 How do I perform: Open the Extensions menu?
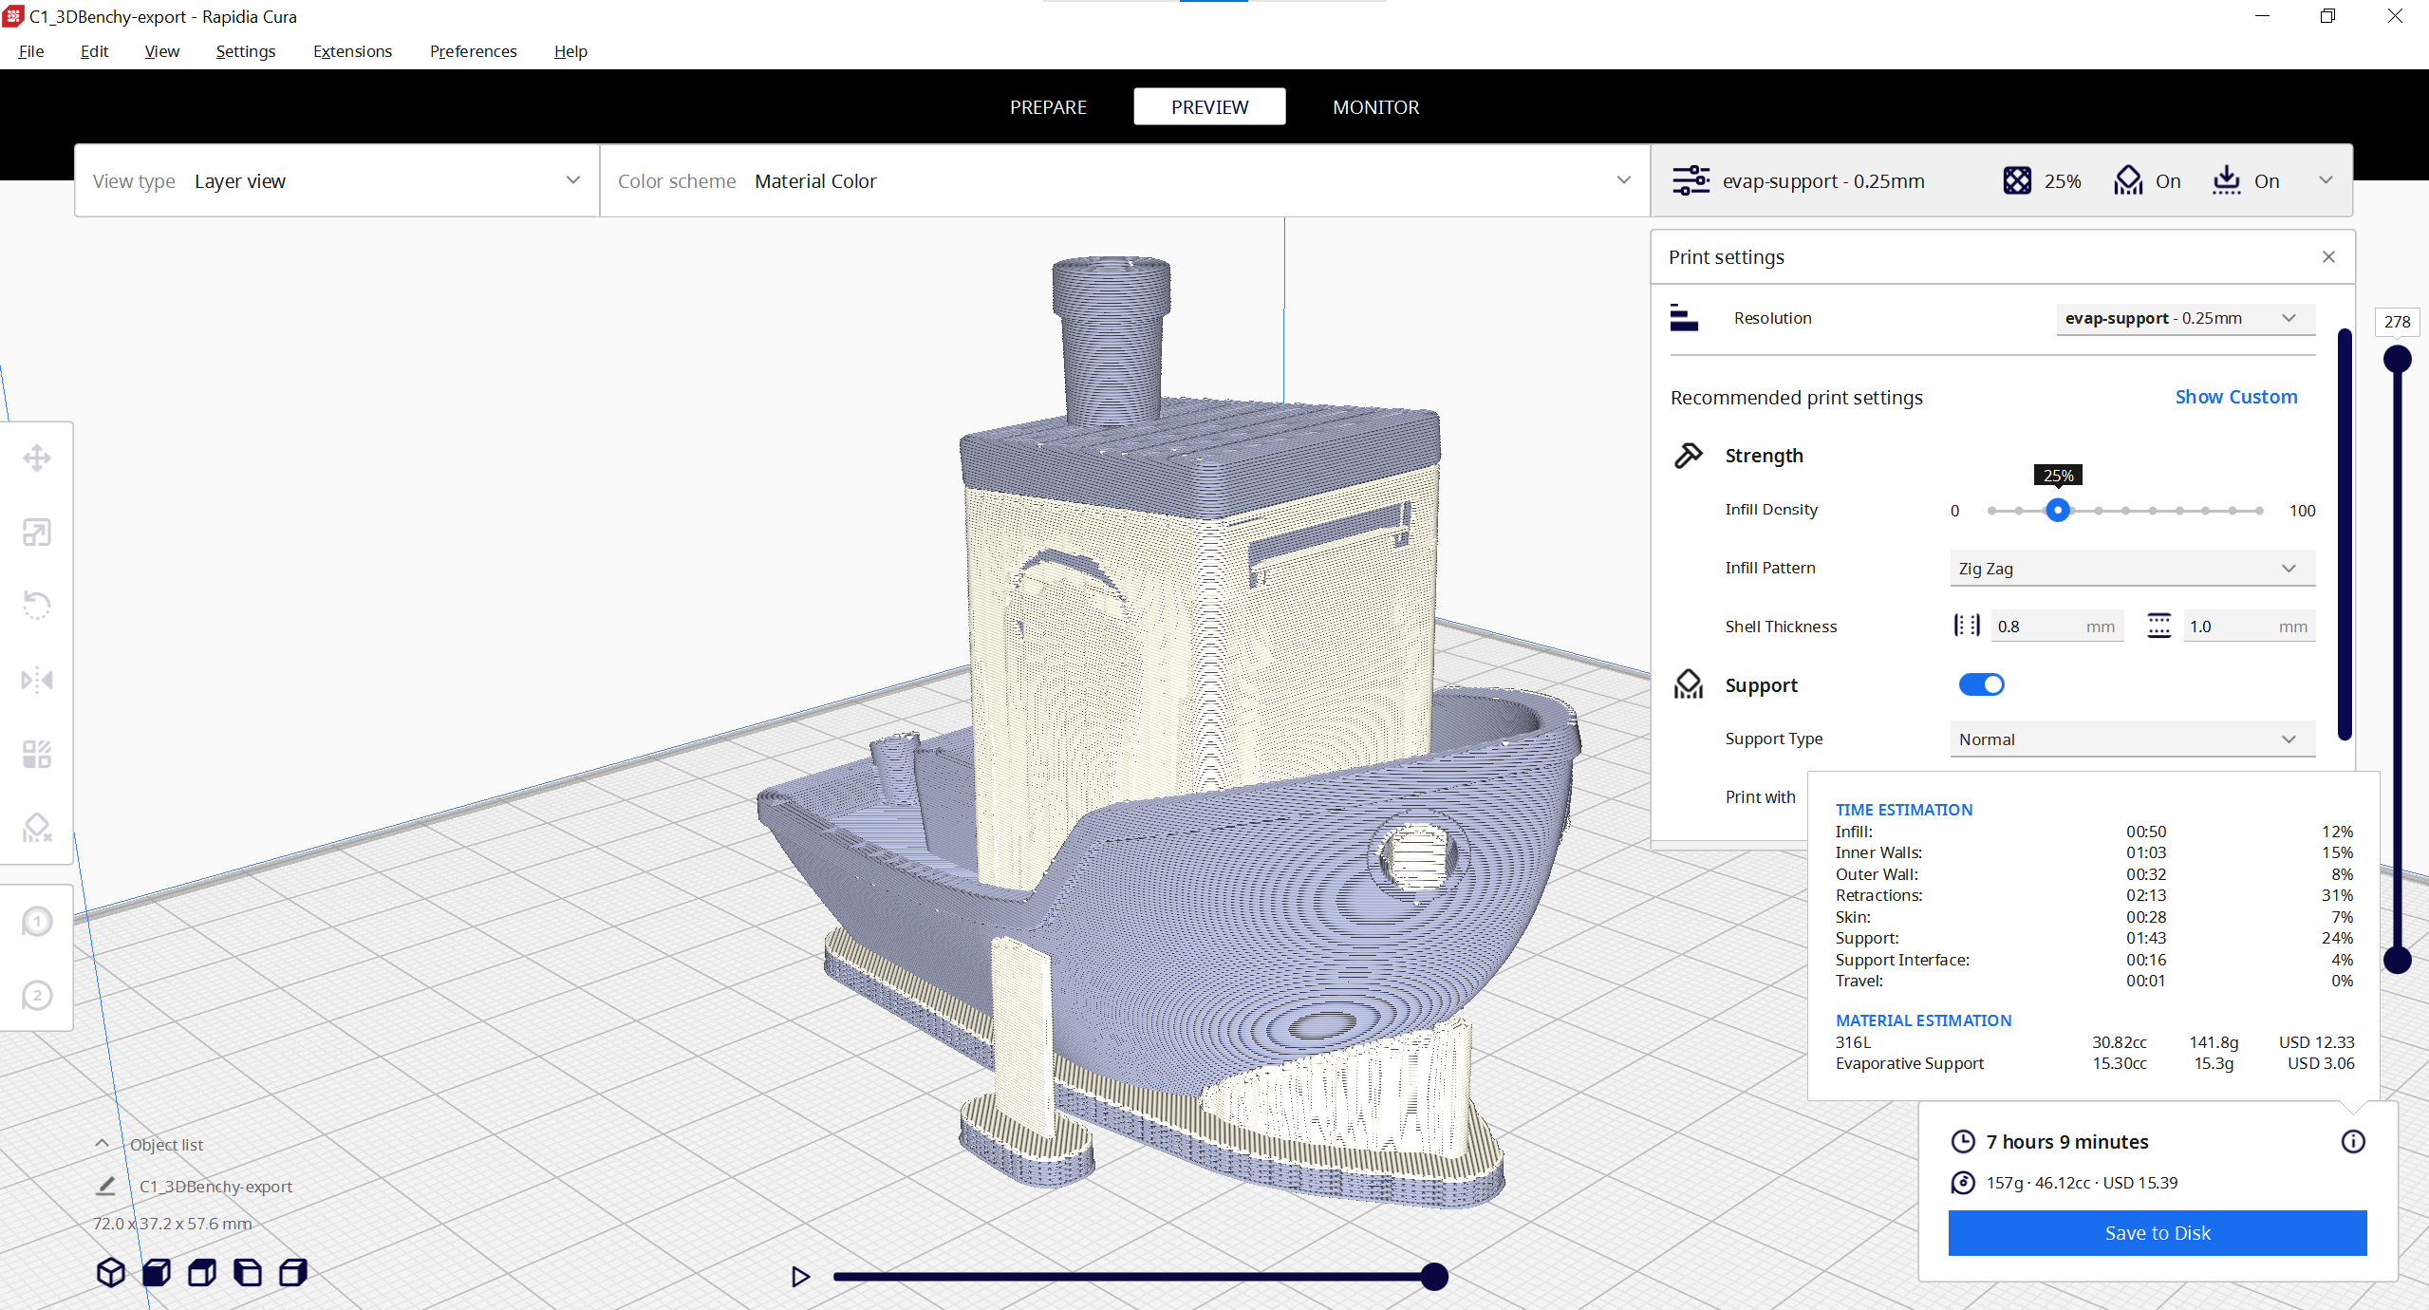[x=352, y=51]
